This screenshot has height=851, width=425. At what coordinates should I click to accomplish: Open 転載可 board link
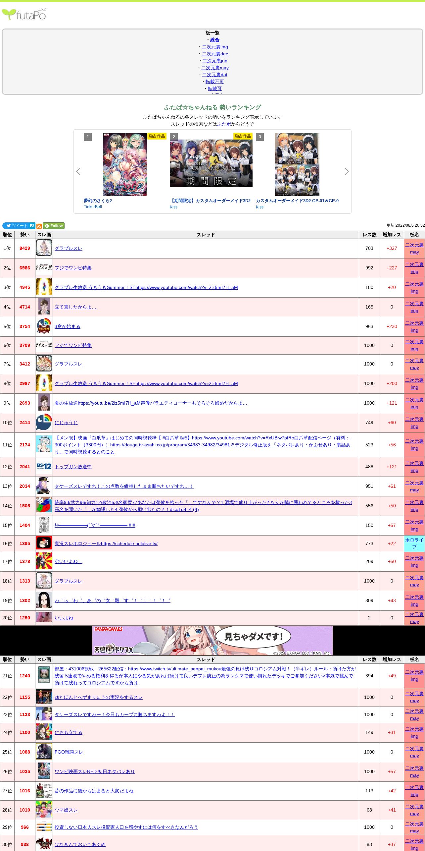(x=215, y=88)
